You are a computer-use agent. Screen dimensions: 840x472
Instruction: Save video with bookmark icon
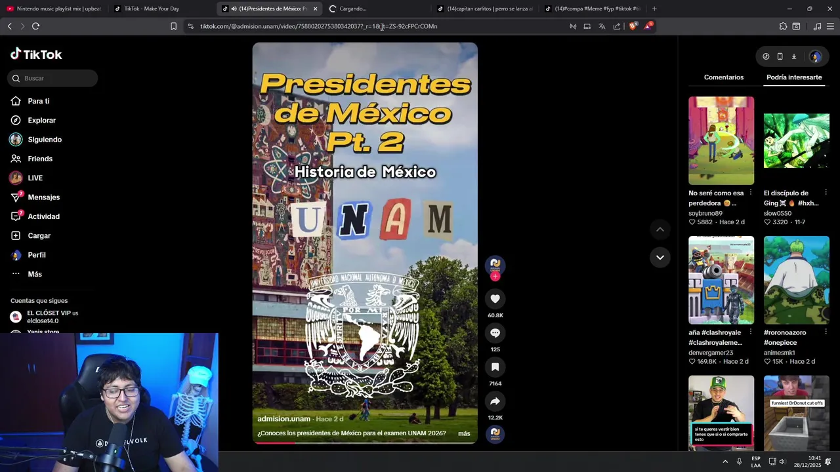[x=495, y=367]
